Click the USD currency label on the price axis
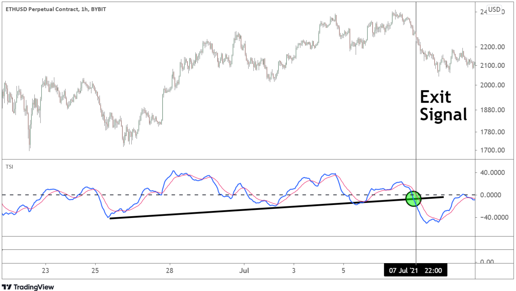The width and height of the screenshot is (516, 291). click(494, 10)
